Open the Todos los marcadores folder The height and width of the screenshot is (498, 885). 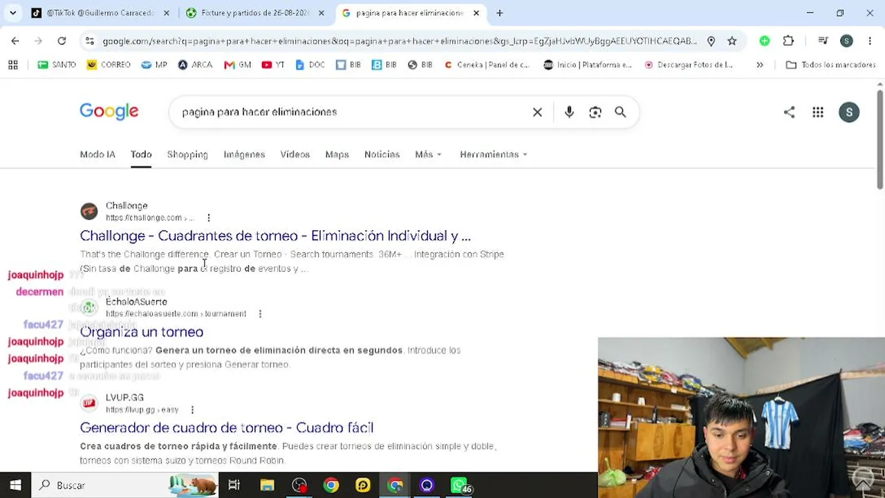click(831, 64)
